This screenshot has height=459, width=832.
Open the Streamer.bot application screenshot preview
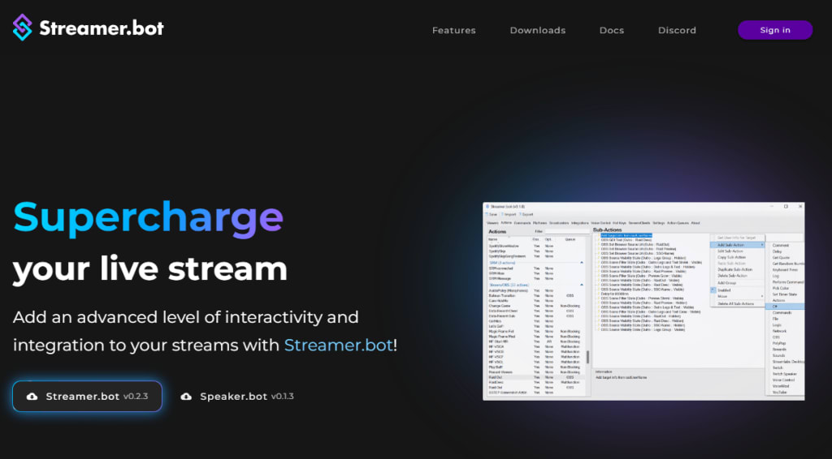[643, 301]
